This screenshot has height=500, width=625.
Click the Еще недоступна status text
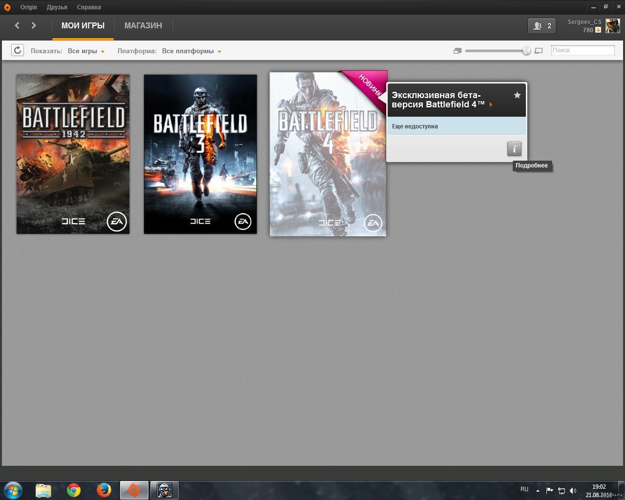(x=415, y=126)
